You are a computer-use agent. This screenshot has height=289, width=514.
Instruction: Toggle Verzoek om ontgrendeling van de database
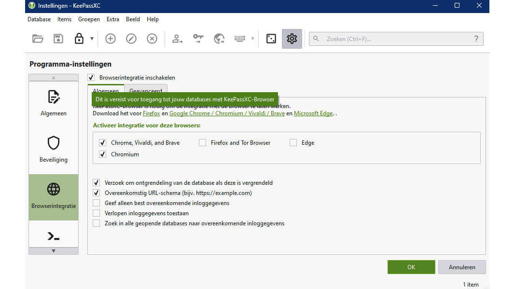[97, 182]
